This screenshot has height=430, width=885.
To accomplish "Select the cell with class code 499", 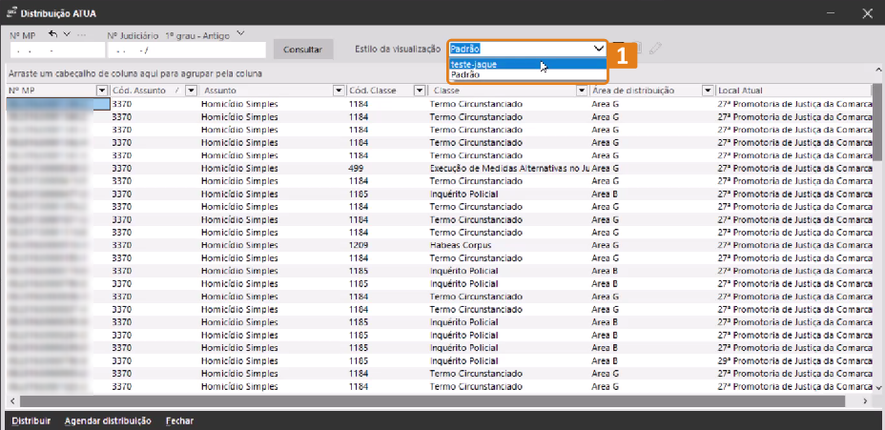I will point(386,168).
